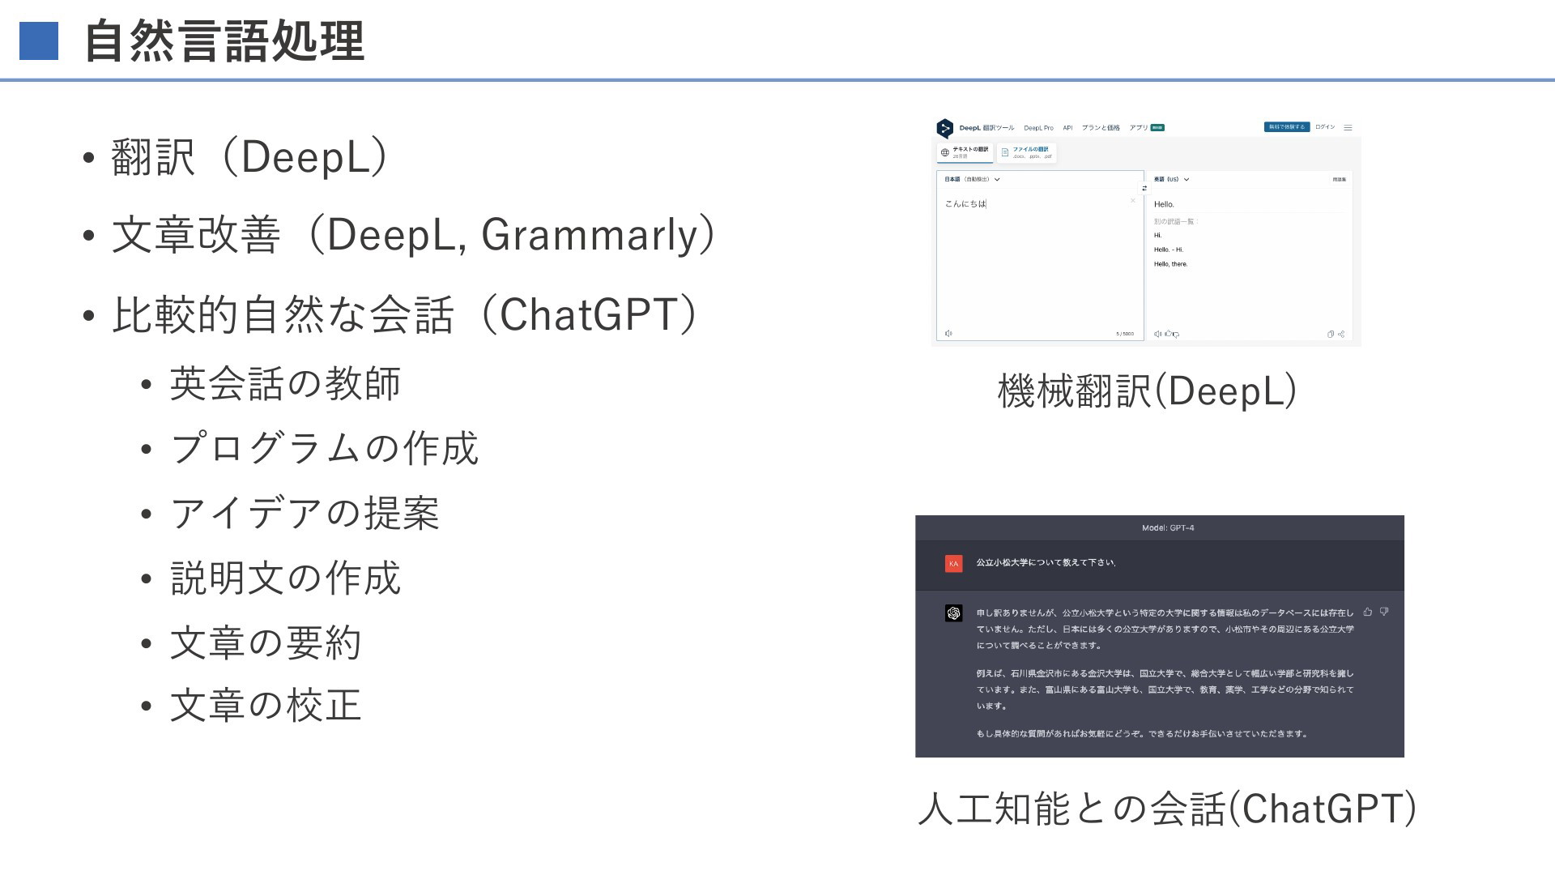The height and width of the screenshot is (875, 1555).
Task: Click the sub-bullet 説明文の作成
Action: point(285,578)
